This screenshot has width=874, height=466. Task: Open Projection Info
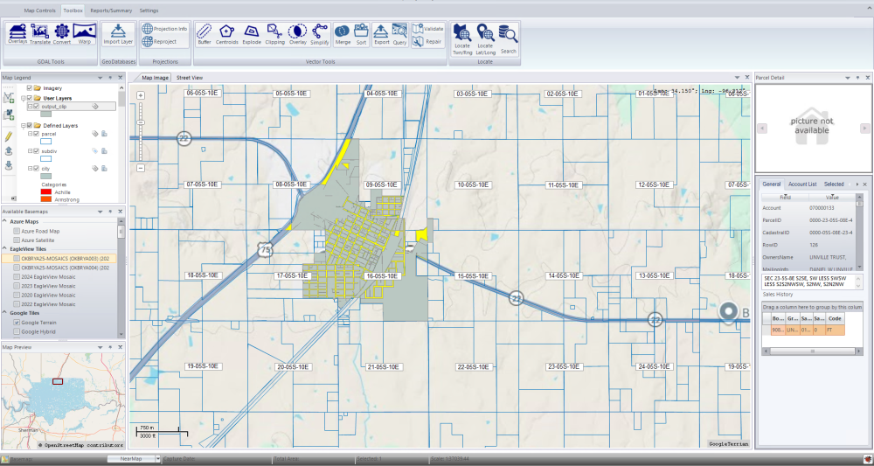165,29
